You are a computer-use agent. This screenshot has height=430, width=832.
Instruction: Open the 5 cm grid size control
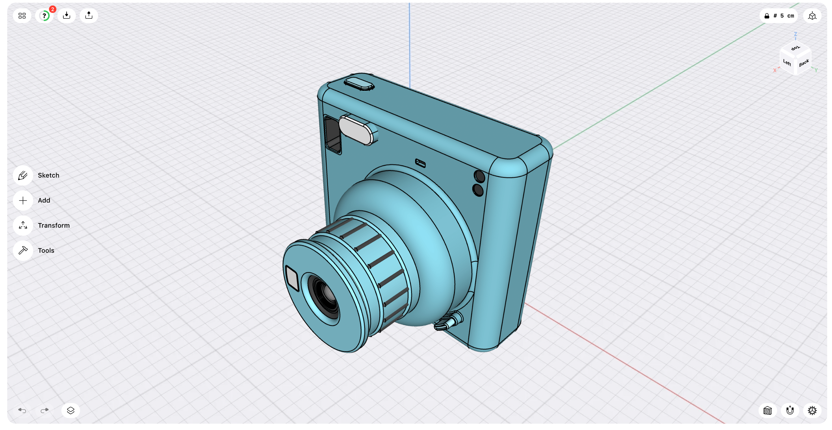point(779,15)
